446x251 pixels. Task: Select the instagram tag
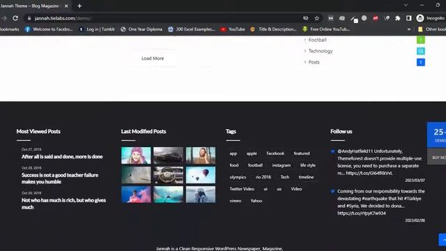(x=282, y=165)
